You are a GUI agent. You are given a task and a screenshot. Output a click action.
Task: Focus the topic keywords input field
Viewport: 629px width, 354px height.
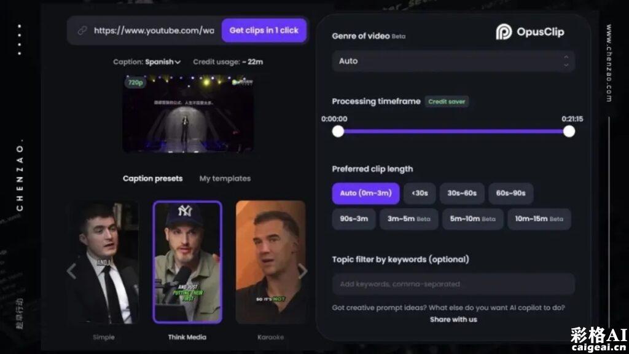click(x=453, y=284)
